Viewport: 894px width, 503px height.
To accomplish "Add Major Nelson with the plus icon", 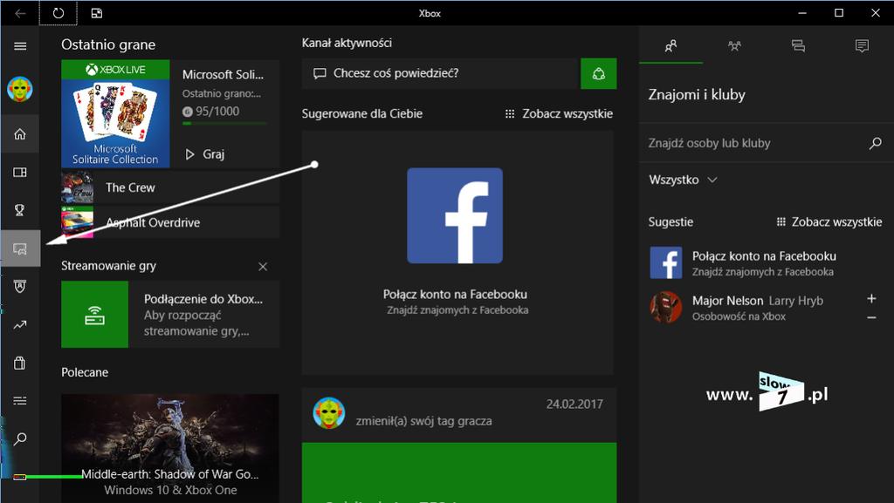I will coord(871,298).
